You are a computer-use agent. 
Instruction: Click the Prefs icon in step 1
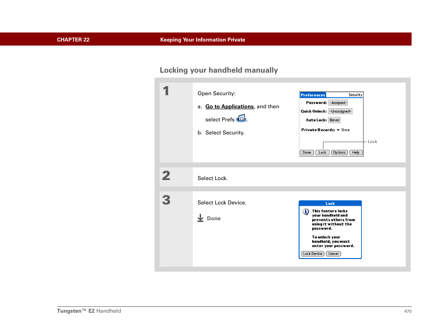coord(241,118)
